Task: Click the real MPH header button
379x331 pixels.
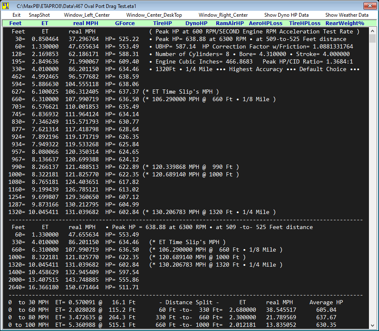Action: [x=86, y=23]
